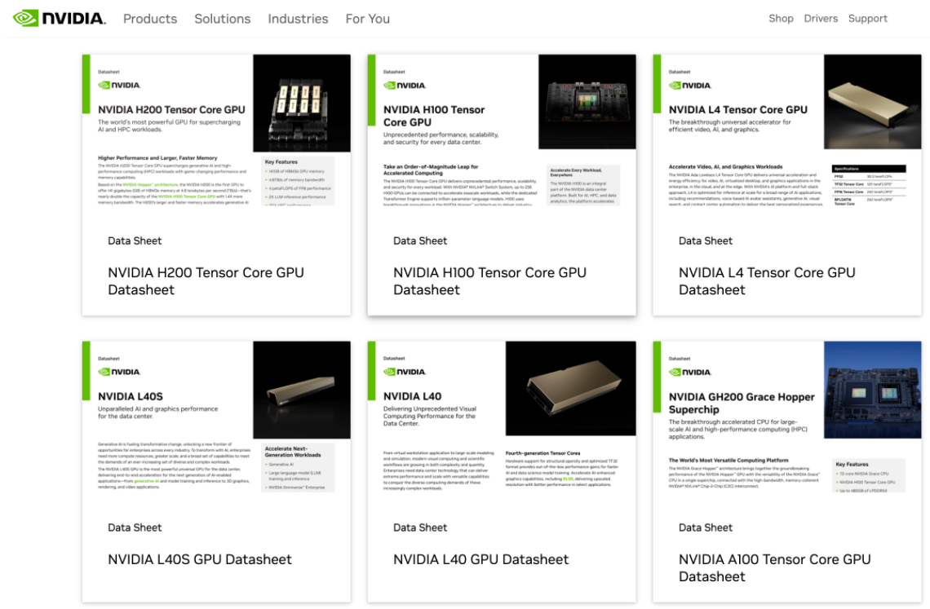Viewport: 930px width, 609px height.
Task: Open the NVIDIA L40 GPU Datasheet title
Action: pyautogui.click(x=480, y=559)
